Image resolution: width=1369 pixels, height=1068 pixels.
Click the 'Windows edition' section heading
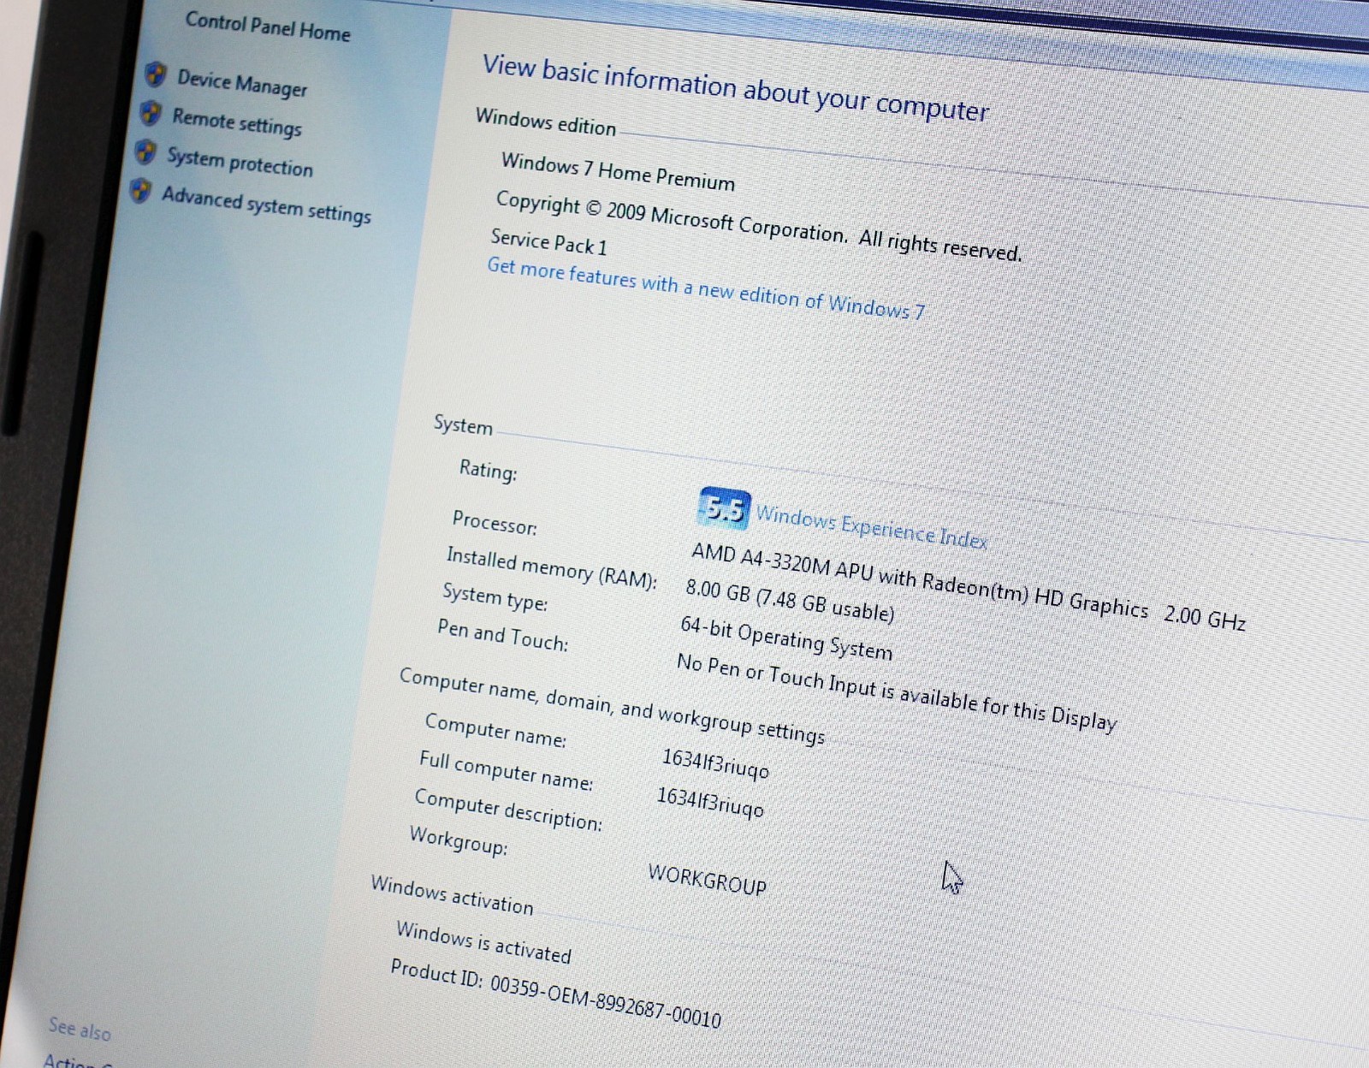click(x=546, y=122)
